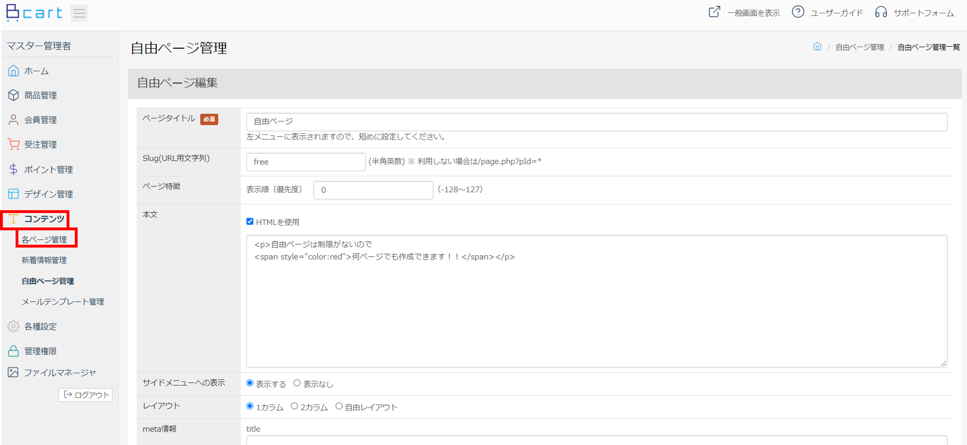Choose the 2カラム layout option

(x=295, y=406)
